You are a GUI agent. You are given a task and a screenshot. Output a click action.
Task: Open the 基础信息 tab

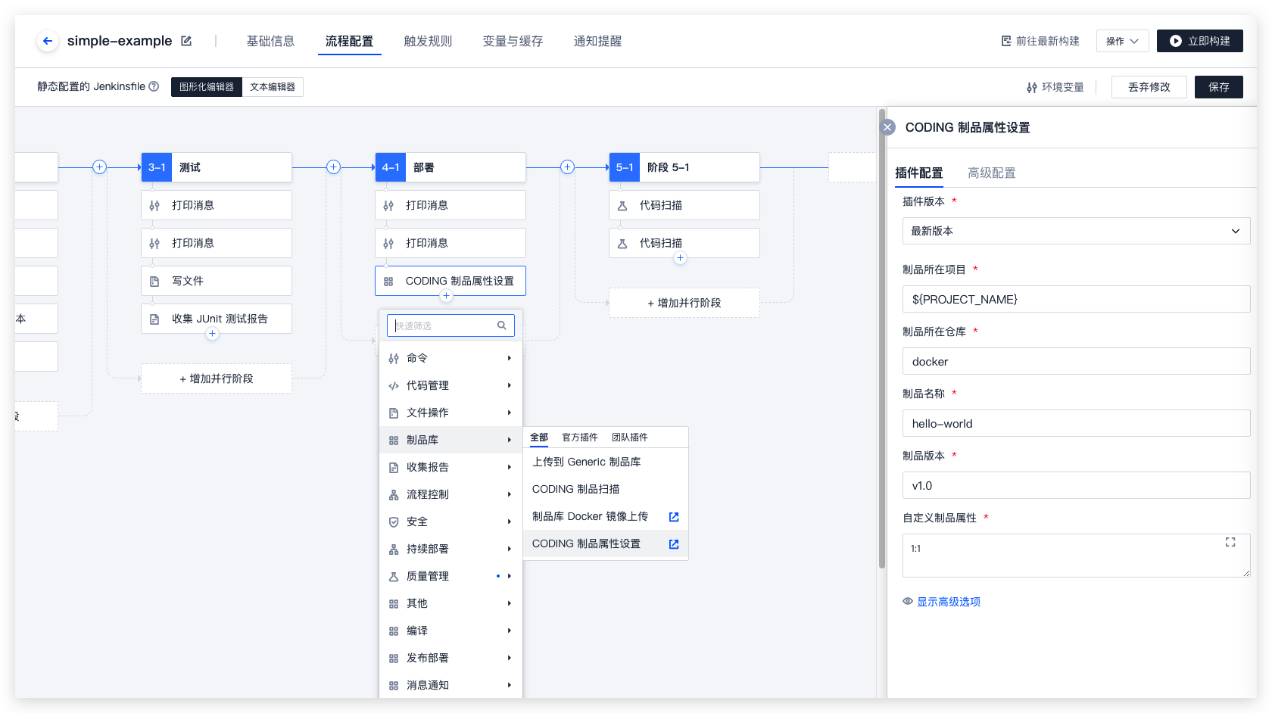click(270, 41)
